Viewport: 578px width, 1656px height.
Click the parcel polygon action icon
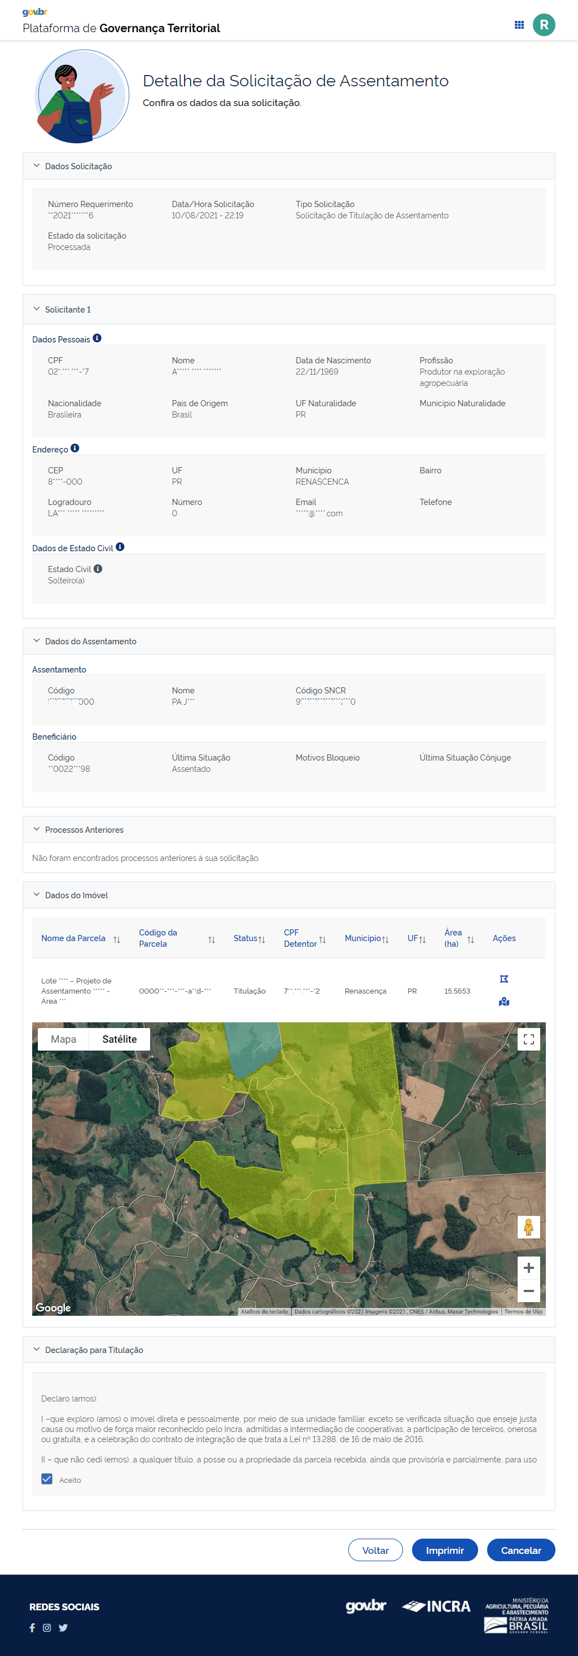[504, 978]
